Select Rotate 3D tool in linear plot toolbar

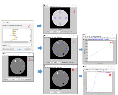tap(96, 38)
